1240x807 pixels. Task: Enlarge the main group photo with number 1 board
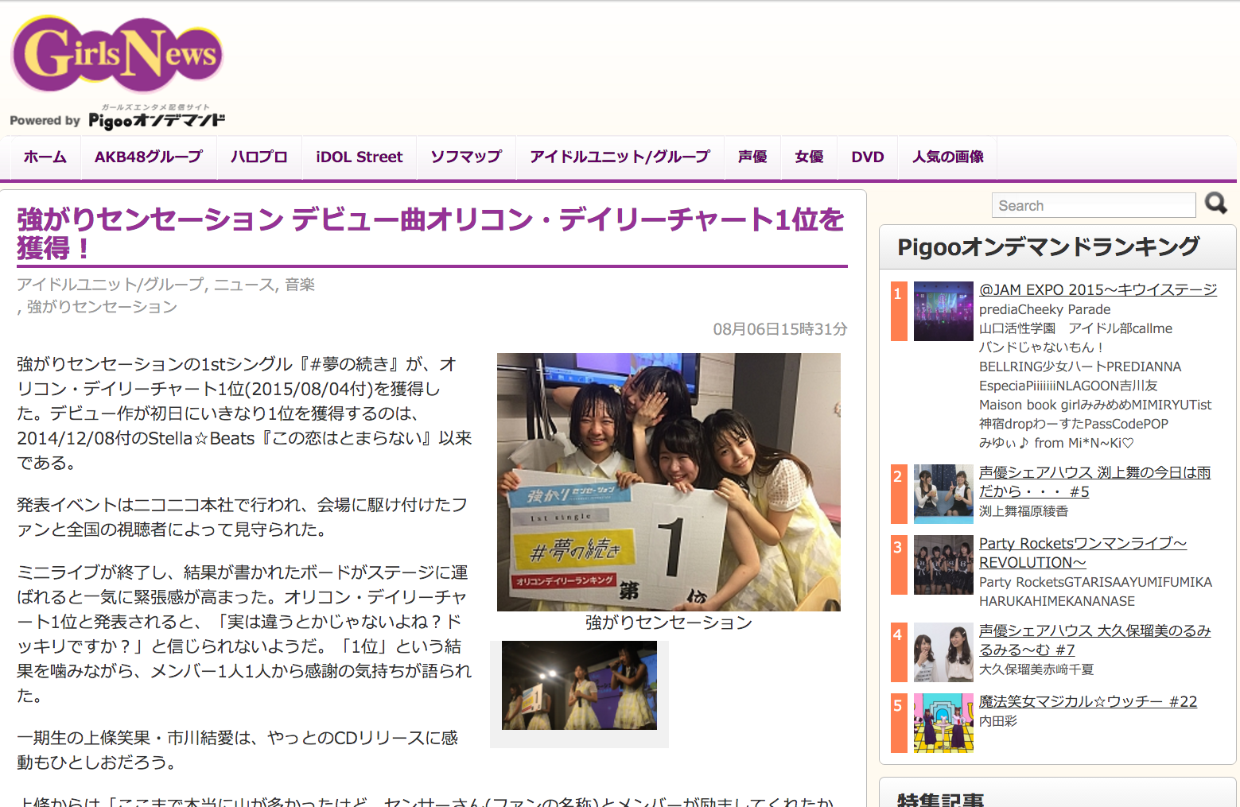tap(669, 482)
